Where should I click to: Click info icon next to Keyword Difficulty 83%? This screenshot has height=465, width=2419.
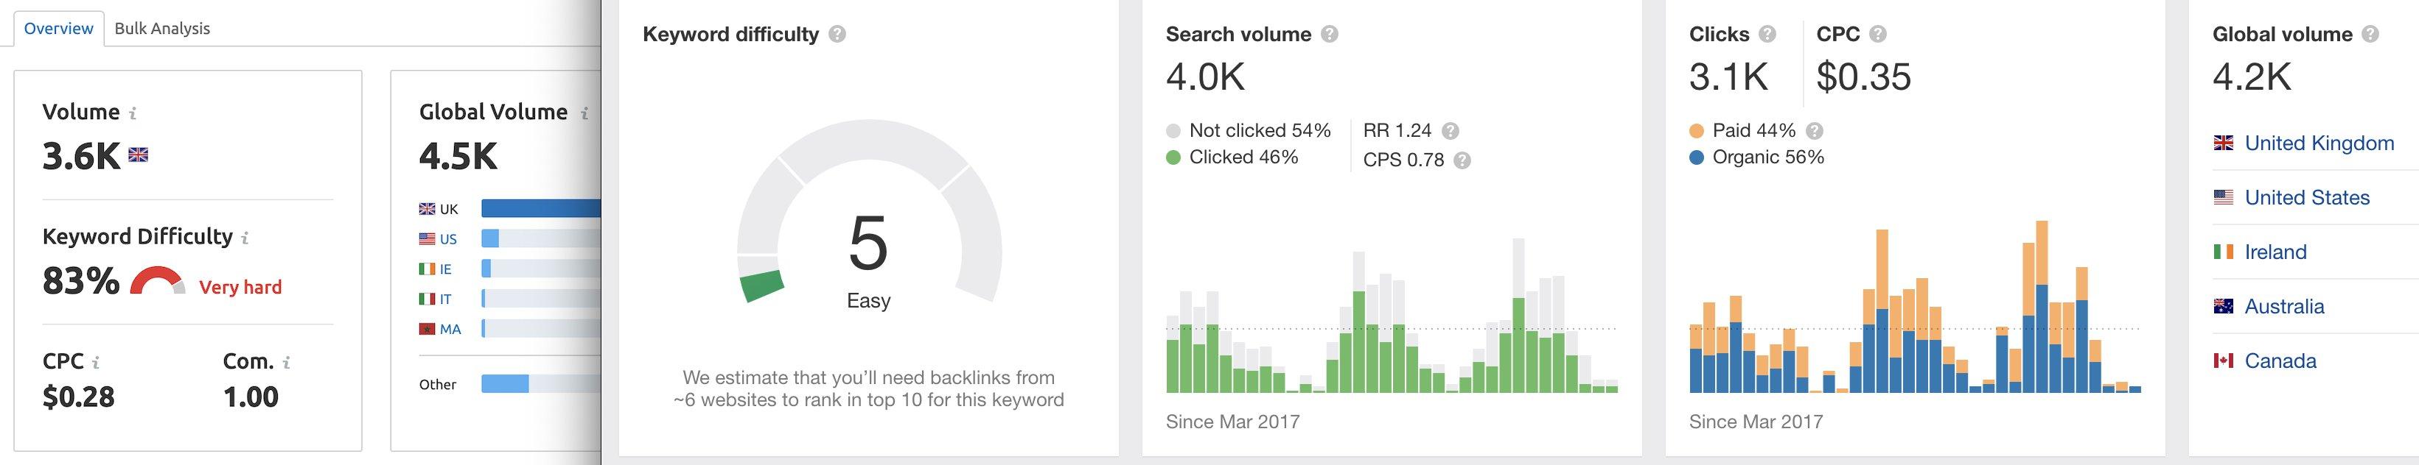click(x=245, y=238)
